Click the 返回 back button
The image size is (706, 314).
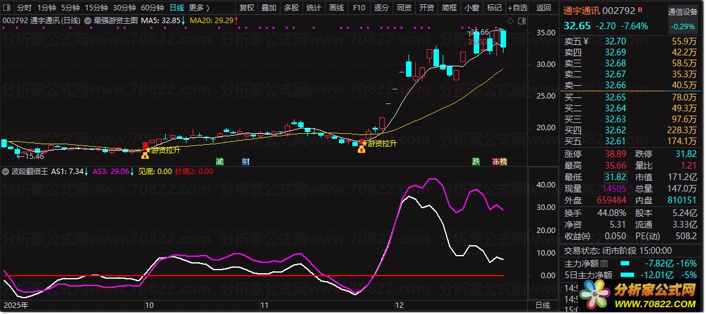(x=544, y=8)
